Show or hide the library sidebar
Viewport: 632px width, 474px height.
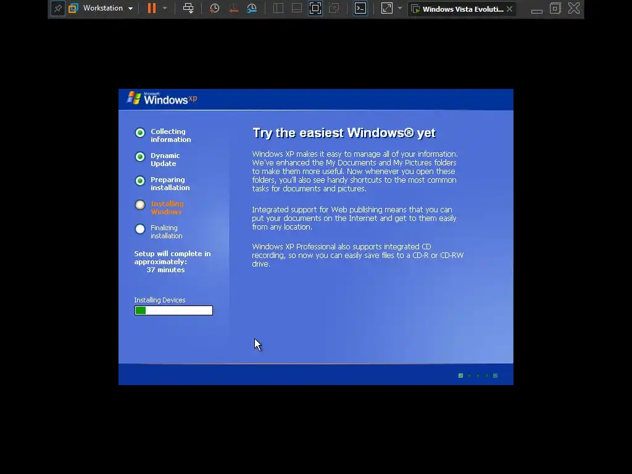[278, 9]
